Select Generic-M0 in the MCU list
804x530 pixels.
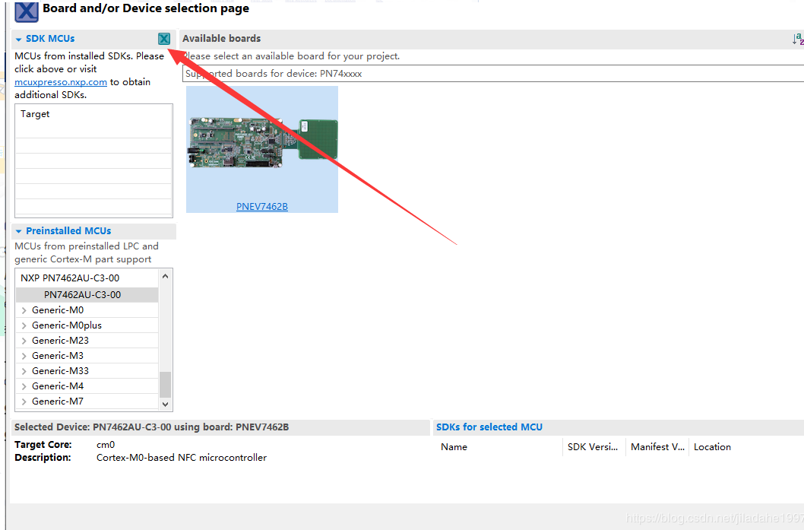pyautogui.click(x=58, y=310)
